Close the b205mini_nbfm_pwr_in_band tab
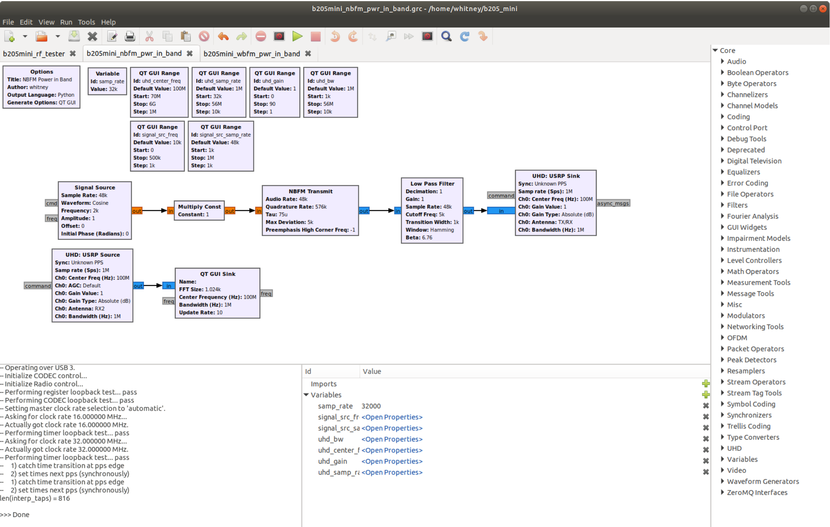The width and height of the screenshot is (830, 527). click(190, 53)
